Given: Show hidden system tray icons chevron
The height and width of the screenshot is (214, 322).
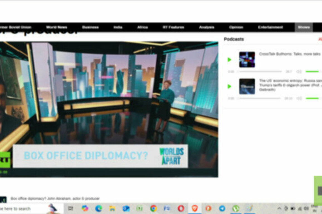Looking at the screenshot, I should 279,209.
